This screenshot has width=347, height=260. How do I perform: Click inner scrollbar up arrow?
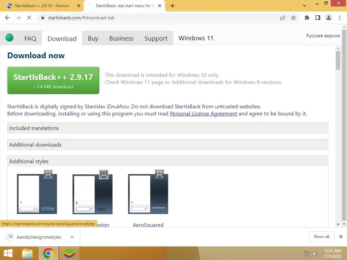338,48
